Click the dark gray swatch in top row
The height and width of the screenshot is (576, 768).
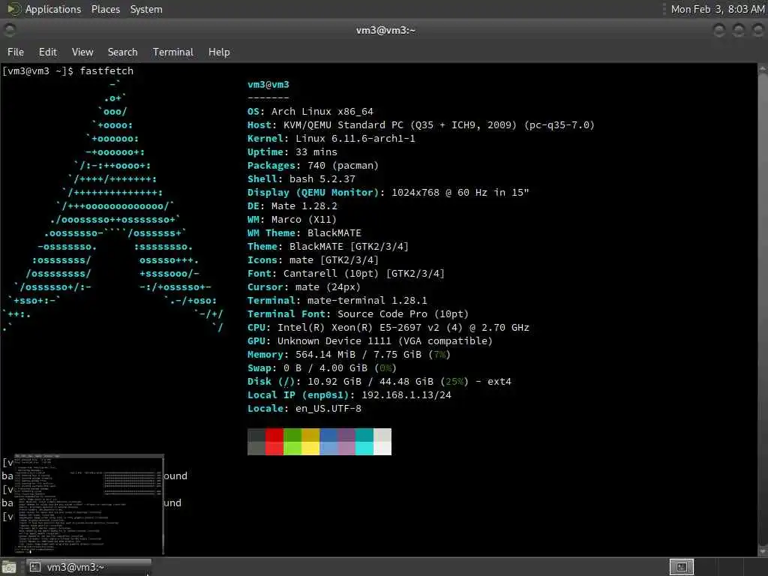coord(256,435)
